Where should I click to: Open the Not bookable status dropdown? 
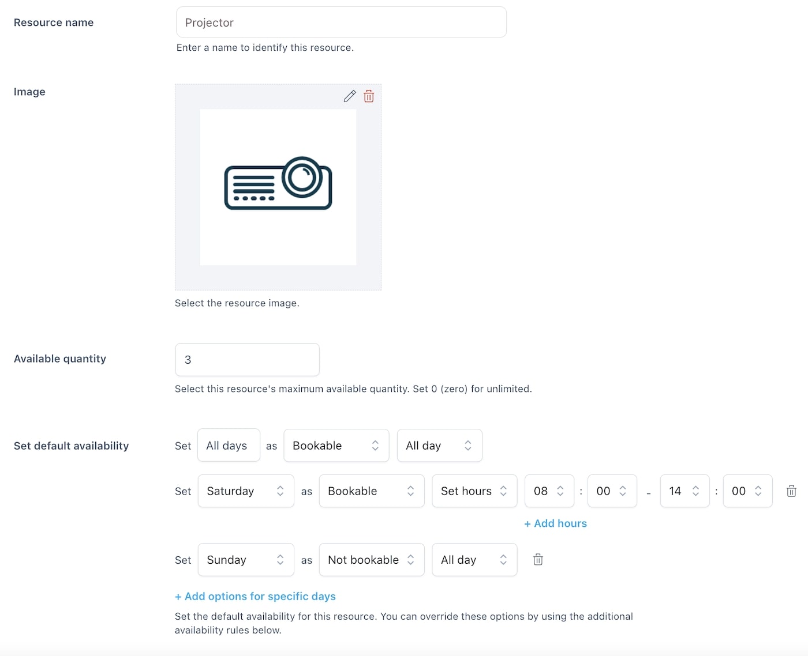click(x=372, y=560)
